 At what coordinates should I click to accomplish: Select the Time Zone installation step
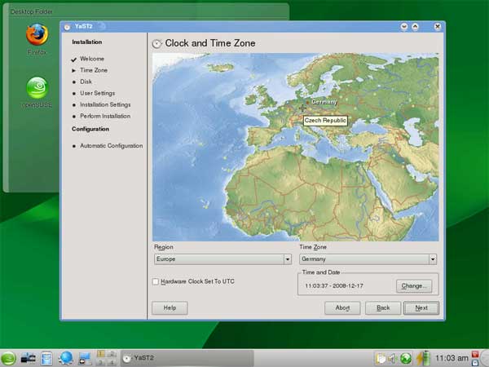tap(93, 70)
